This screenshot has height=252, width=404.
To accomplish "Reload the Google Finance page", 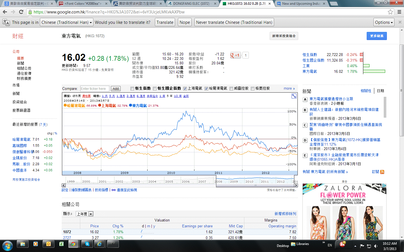I will (x=21, y=12).
